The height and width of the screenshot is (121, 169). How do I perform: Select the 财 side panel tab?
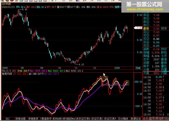tap(163, 119)
